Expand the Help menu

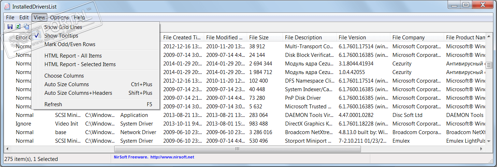tap(79, 17)
